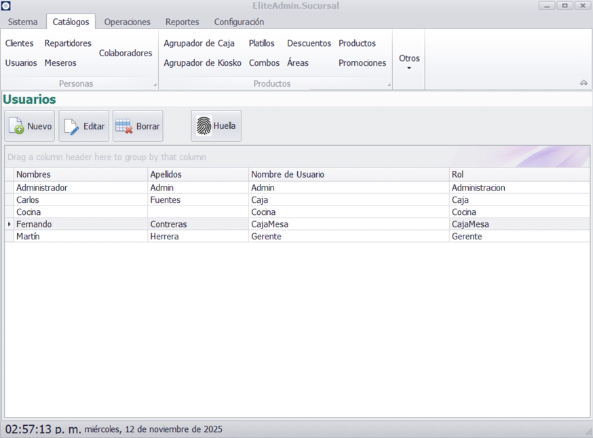The width and height of the screenshot is (593, 438).
Task: Click the Huella fingerprint icon
Action: [x=204, y=125]
